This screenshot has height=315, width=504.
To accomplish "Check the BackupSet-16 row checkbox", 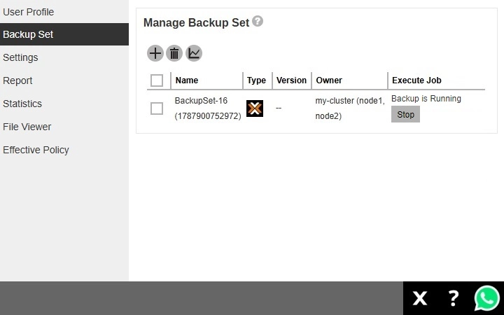I will coord(157,108).
